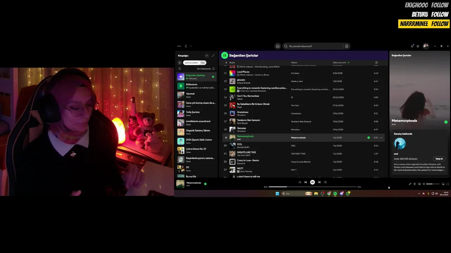Open the lyrics microphone icon
This screenshot has width=451, height=253.
tap(410, 184)
